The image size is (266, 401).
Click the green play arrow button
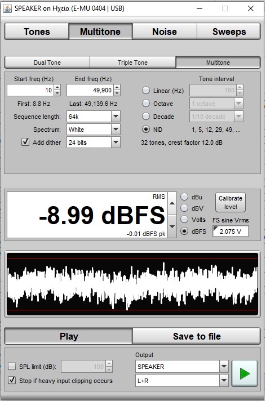pos(244,373)
